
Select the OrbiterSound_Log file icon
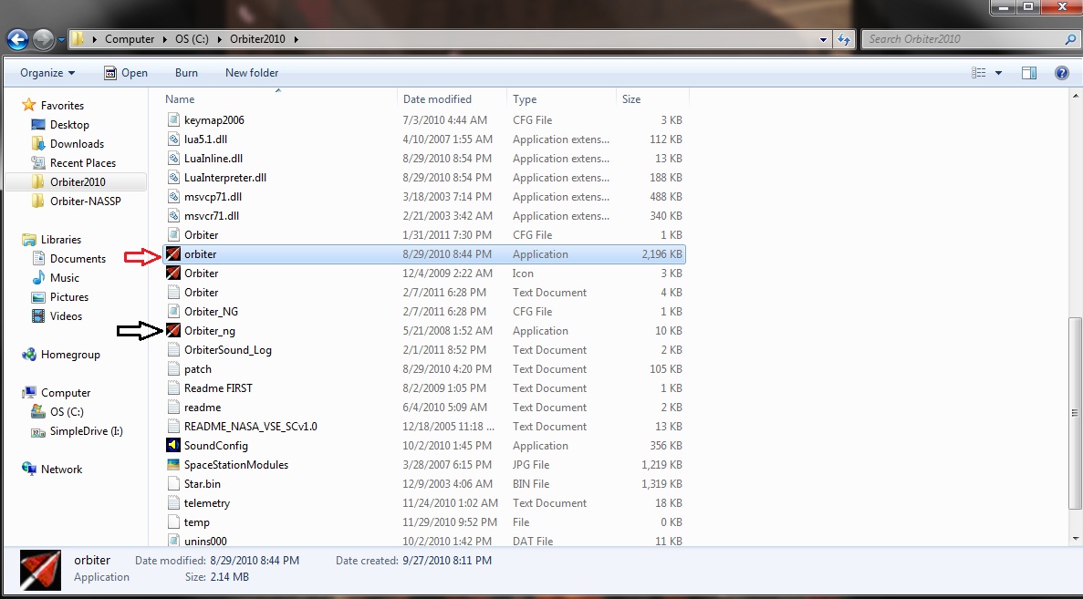tap(173, 350)
